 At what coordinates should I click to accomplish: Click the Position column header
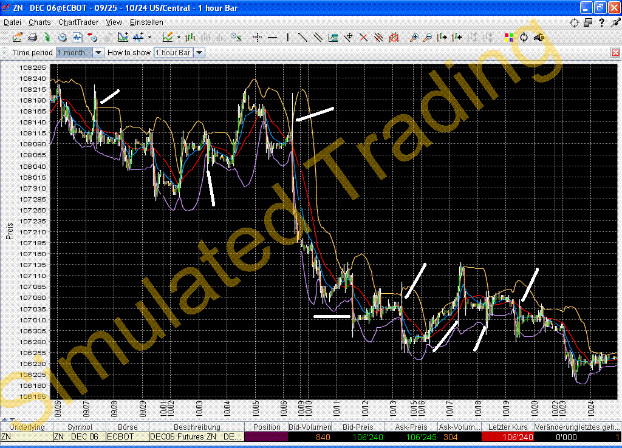coord(267,427)
